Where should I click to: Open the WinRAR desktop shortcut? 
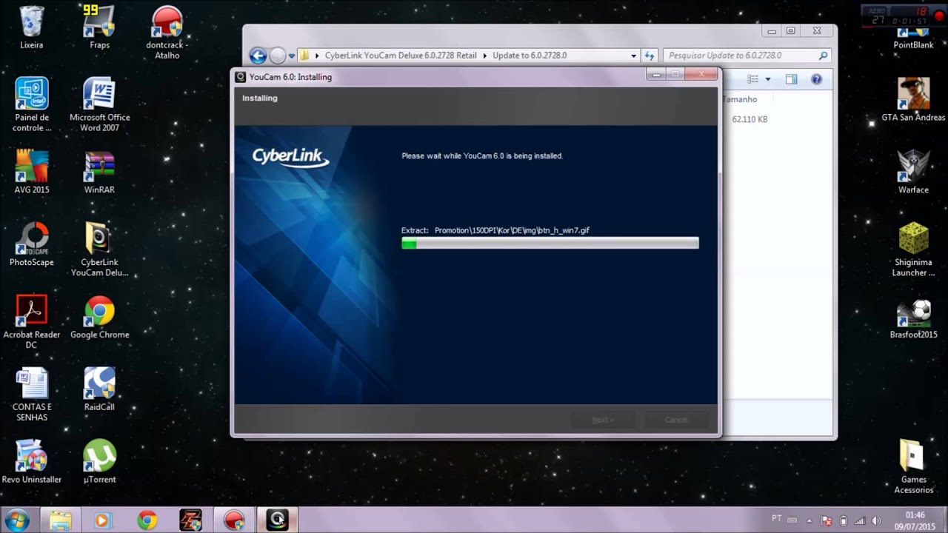99,172
